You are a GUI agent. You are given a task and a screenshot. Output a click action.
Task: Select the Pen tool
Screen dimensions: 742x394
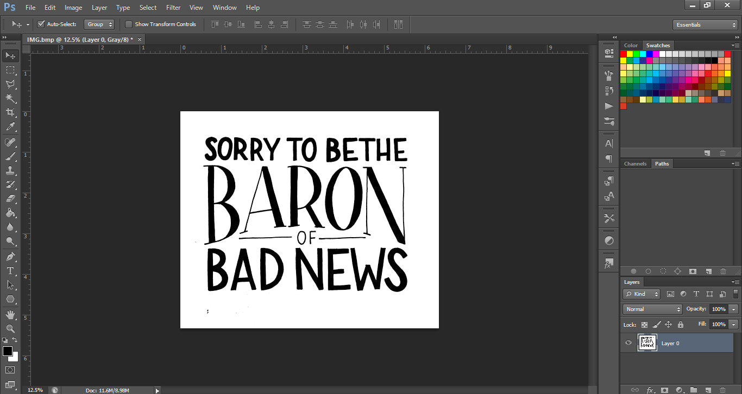click(10, 256)
